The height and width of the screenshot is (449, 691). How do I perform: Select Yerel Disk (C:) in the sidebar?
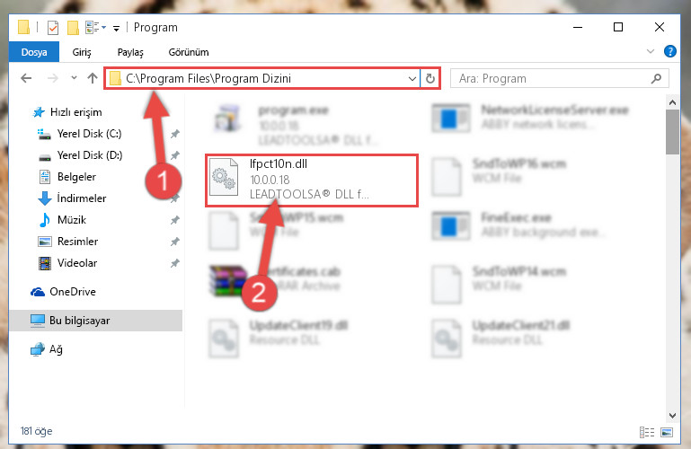(90, 134)
